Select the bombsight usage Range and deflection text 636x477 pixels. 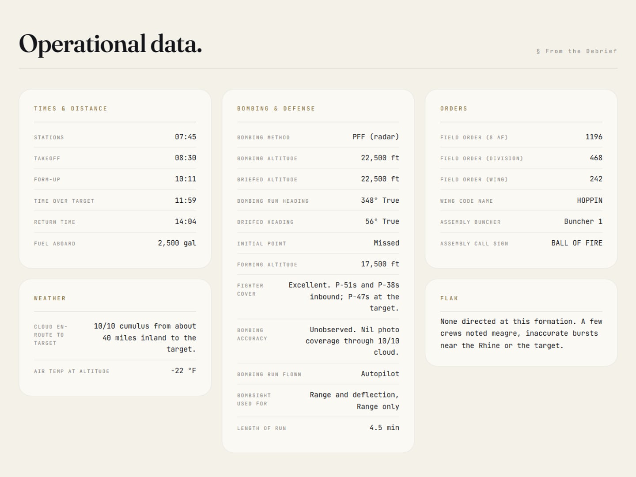click(354, 401)
